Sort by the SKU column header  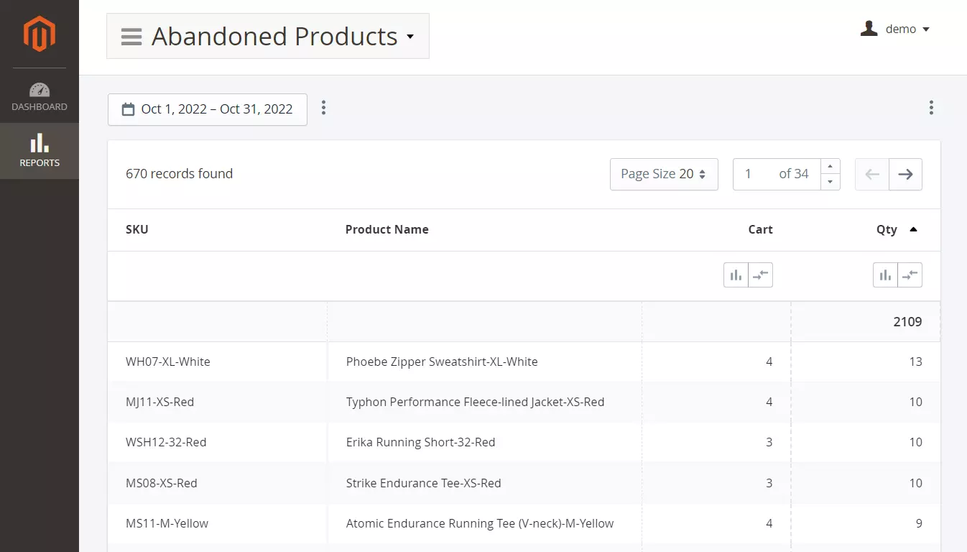coord(137,229)
